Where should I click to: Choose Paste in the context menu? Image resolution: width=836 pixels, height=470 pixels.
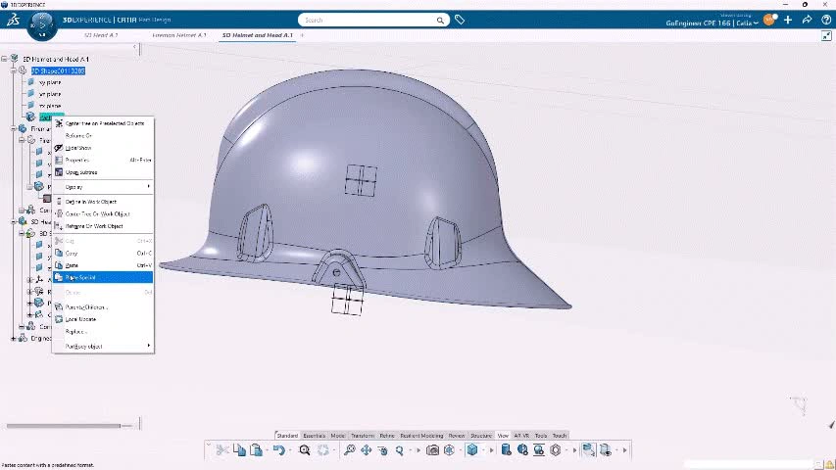pyautogui.click(x=104, y=265)
